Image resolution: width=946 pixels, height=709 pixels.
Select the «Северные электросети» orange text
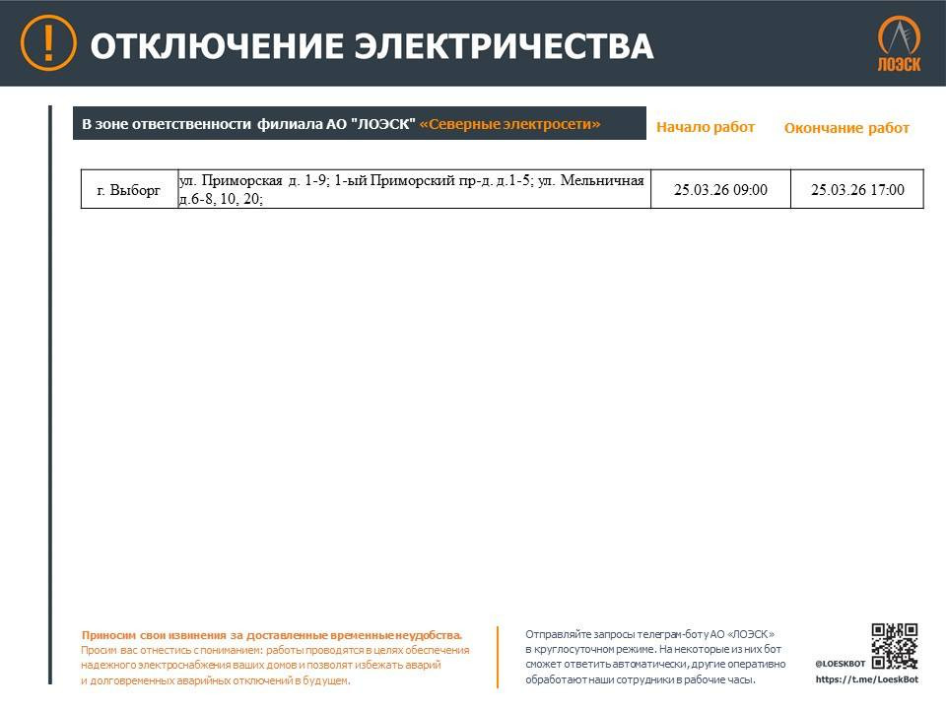point(509,124)
